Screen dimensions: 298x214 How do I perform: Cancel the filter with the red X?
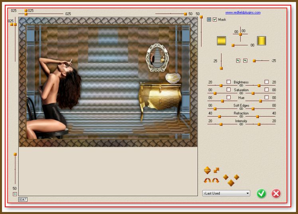coord(276,194)
